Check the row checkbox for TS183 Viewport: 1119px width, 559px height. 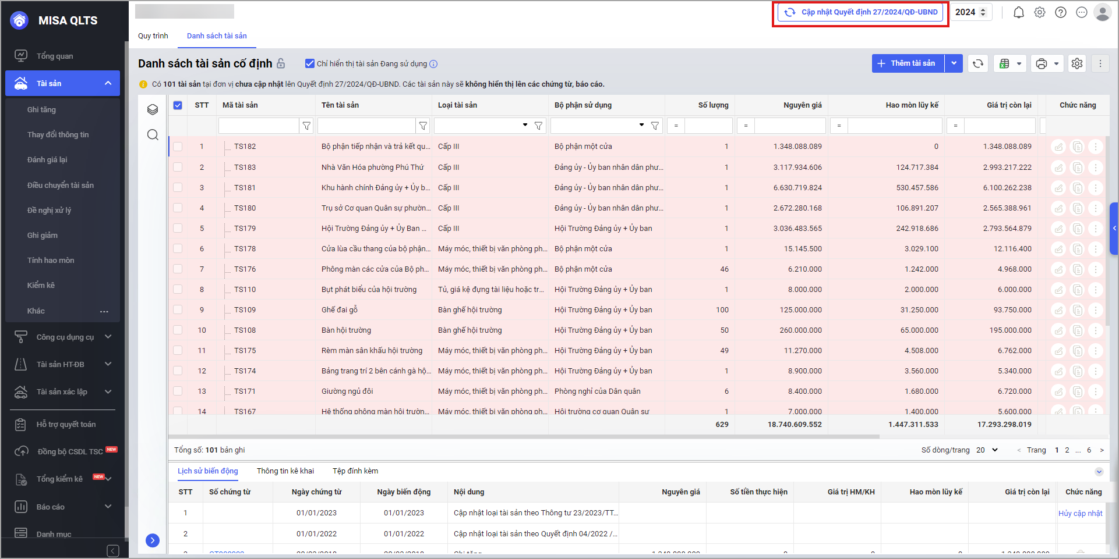point(178,167)
